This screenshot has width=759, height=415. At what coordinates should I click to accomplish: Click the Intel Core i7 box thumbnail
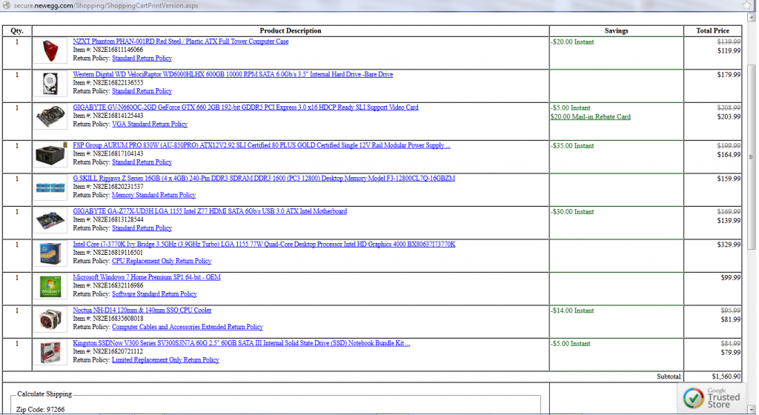click(x=50, y=254)
